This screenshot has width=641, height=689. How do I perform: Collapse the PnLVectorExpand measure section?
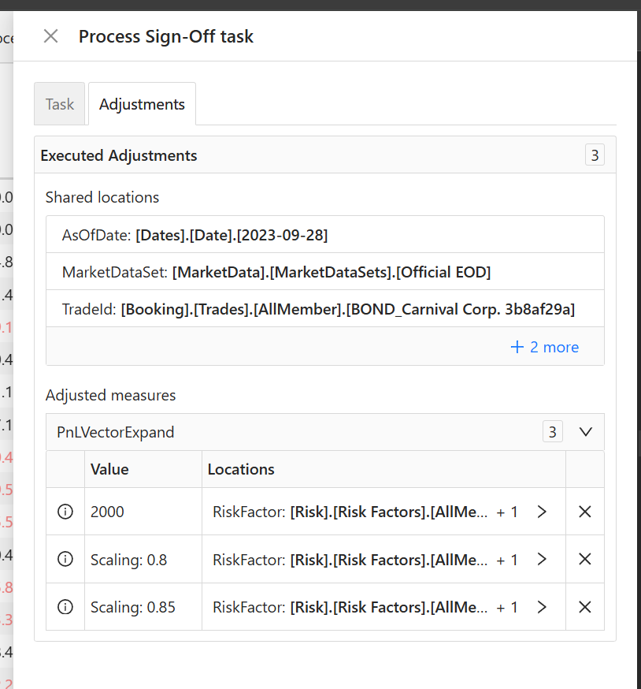coord(585,432)
